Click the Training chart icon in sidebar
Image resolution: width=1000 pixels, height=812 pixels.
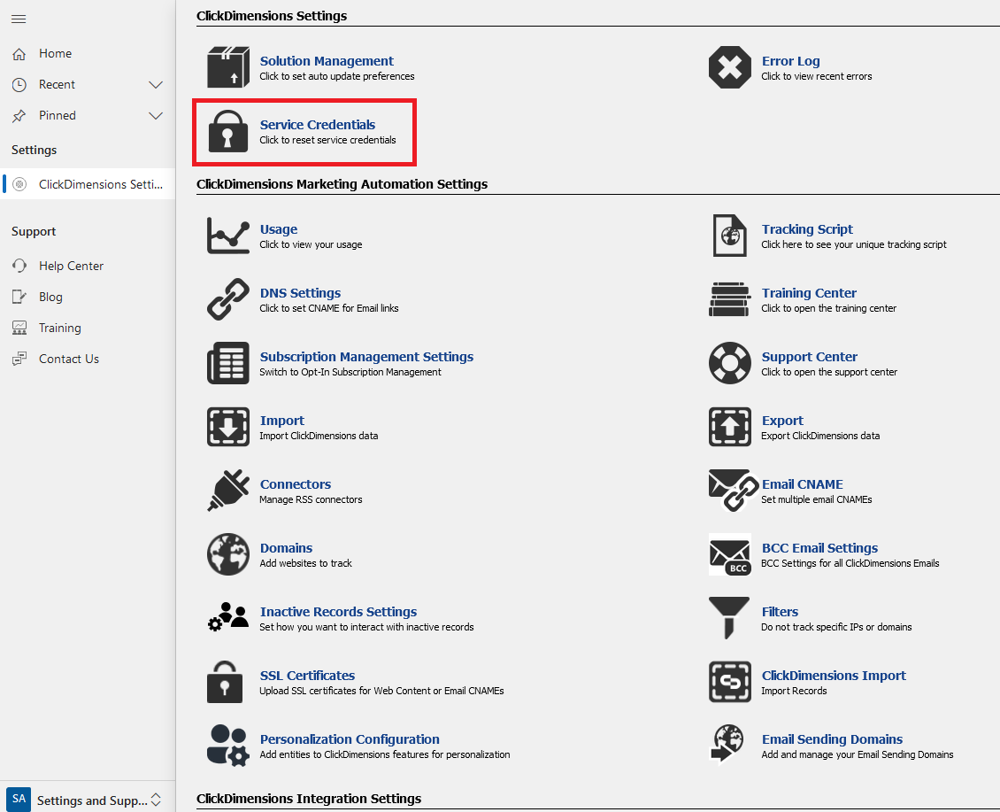19,328
